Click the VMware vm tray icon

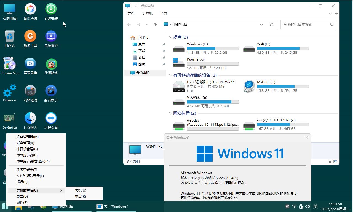coord(287,206)
